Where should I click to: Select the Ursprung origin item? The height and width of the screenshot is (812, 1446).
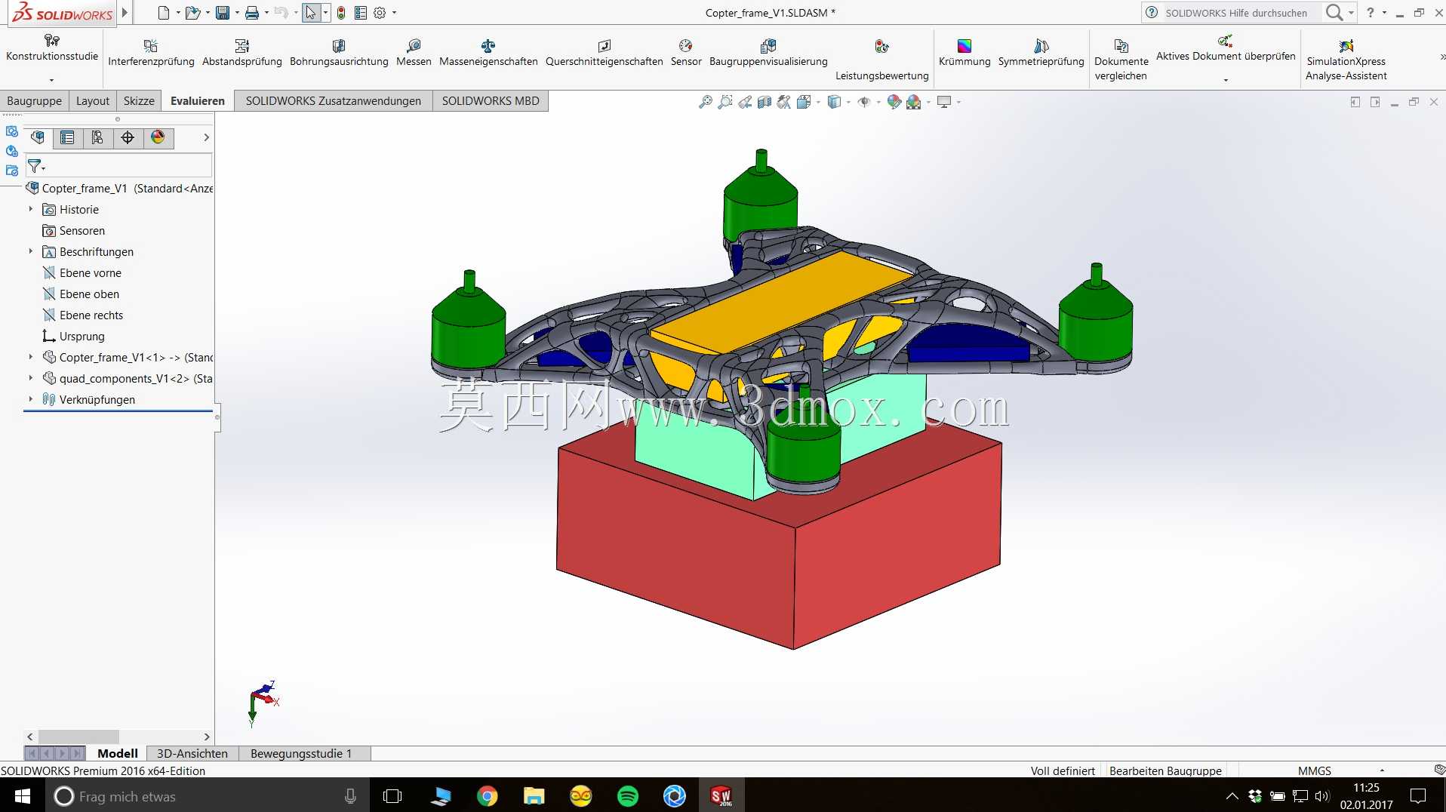[74, 336]
